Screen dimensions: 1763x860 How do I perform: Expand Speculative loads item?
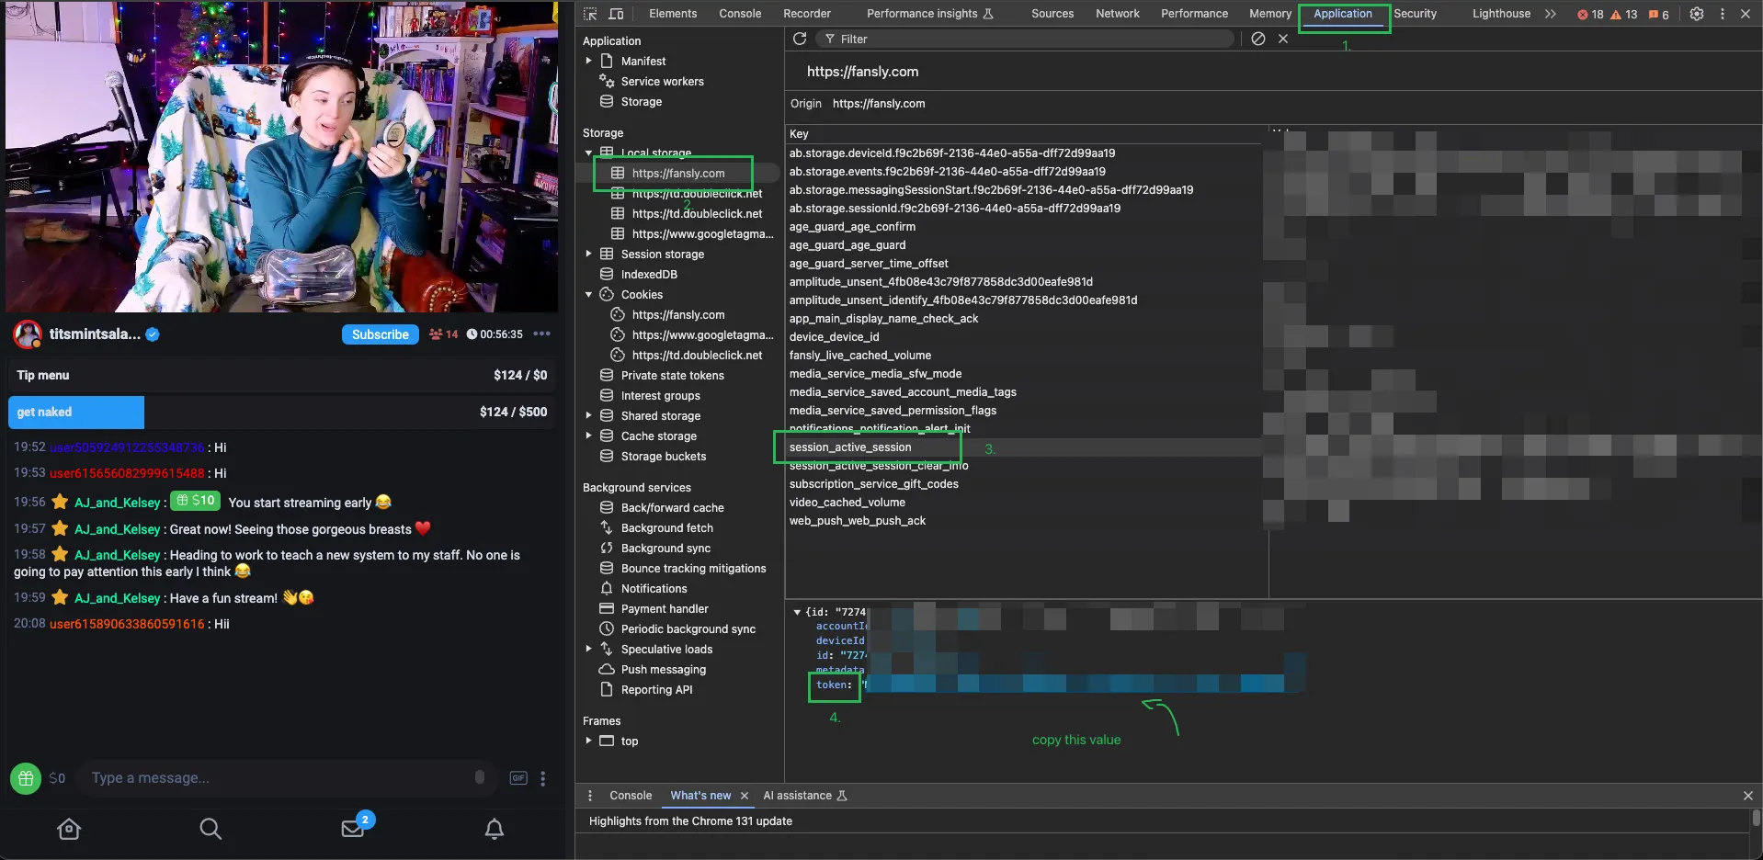(588, 649)
